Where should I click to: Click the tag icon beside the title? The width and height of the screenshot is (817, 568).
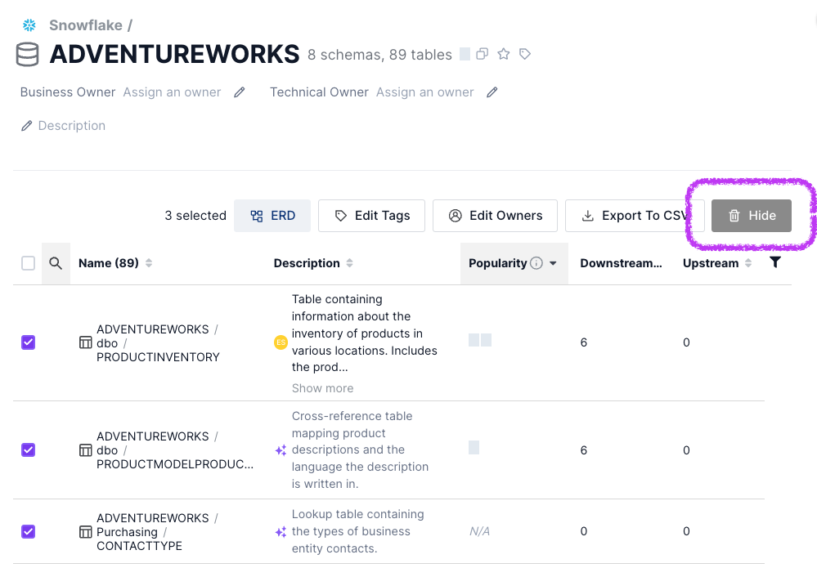526,54
